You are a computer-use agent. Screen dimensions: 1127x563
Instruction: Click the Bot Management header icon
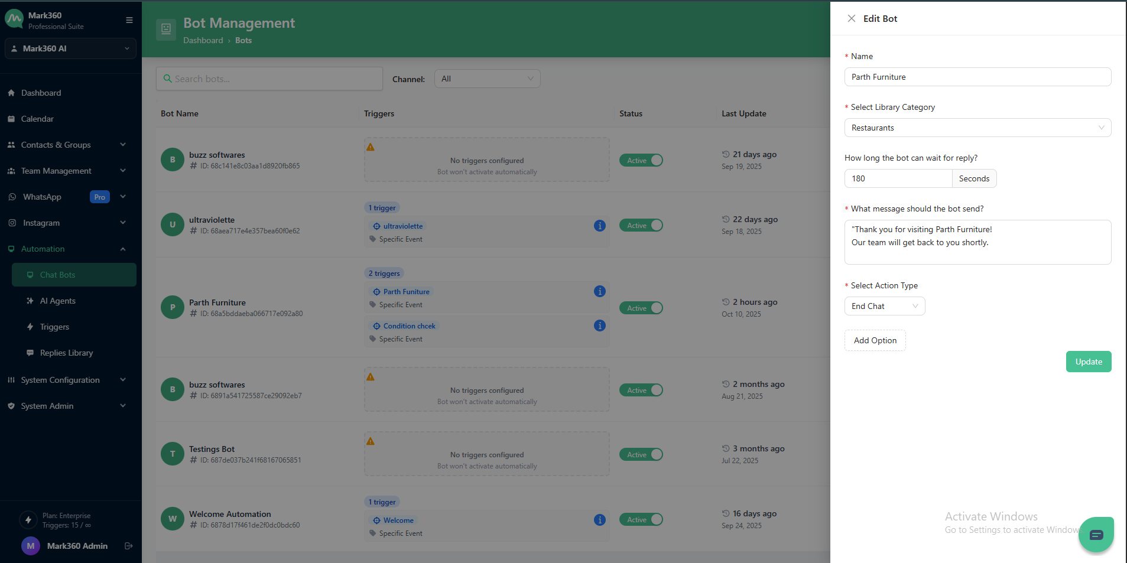tap(166, 29)
